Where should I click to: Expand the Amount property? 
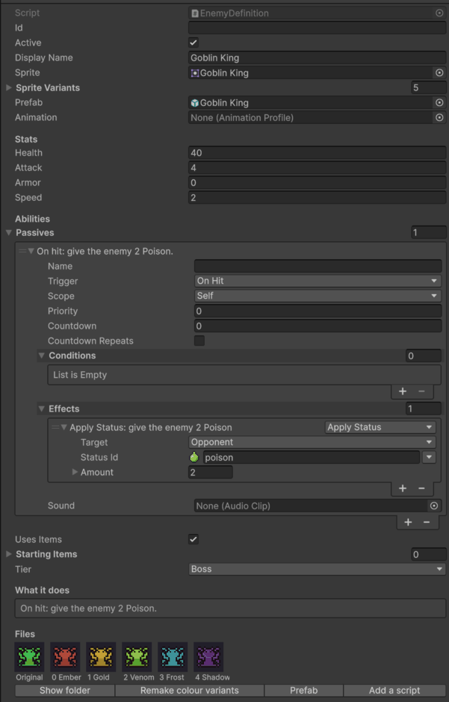(75, 472)
